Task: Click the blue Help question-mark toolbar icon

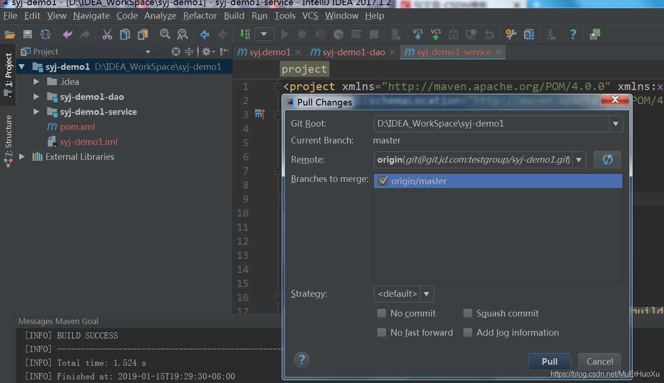Action: point(573,34)
